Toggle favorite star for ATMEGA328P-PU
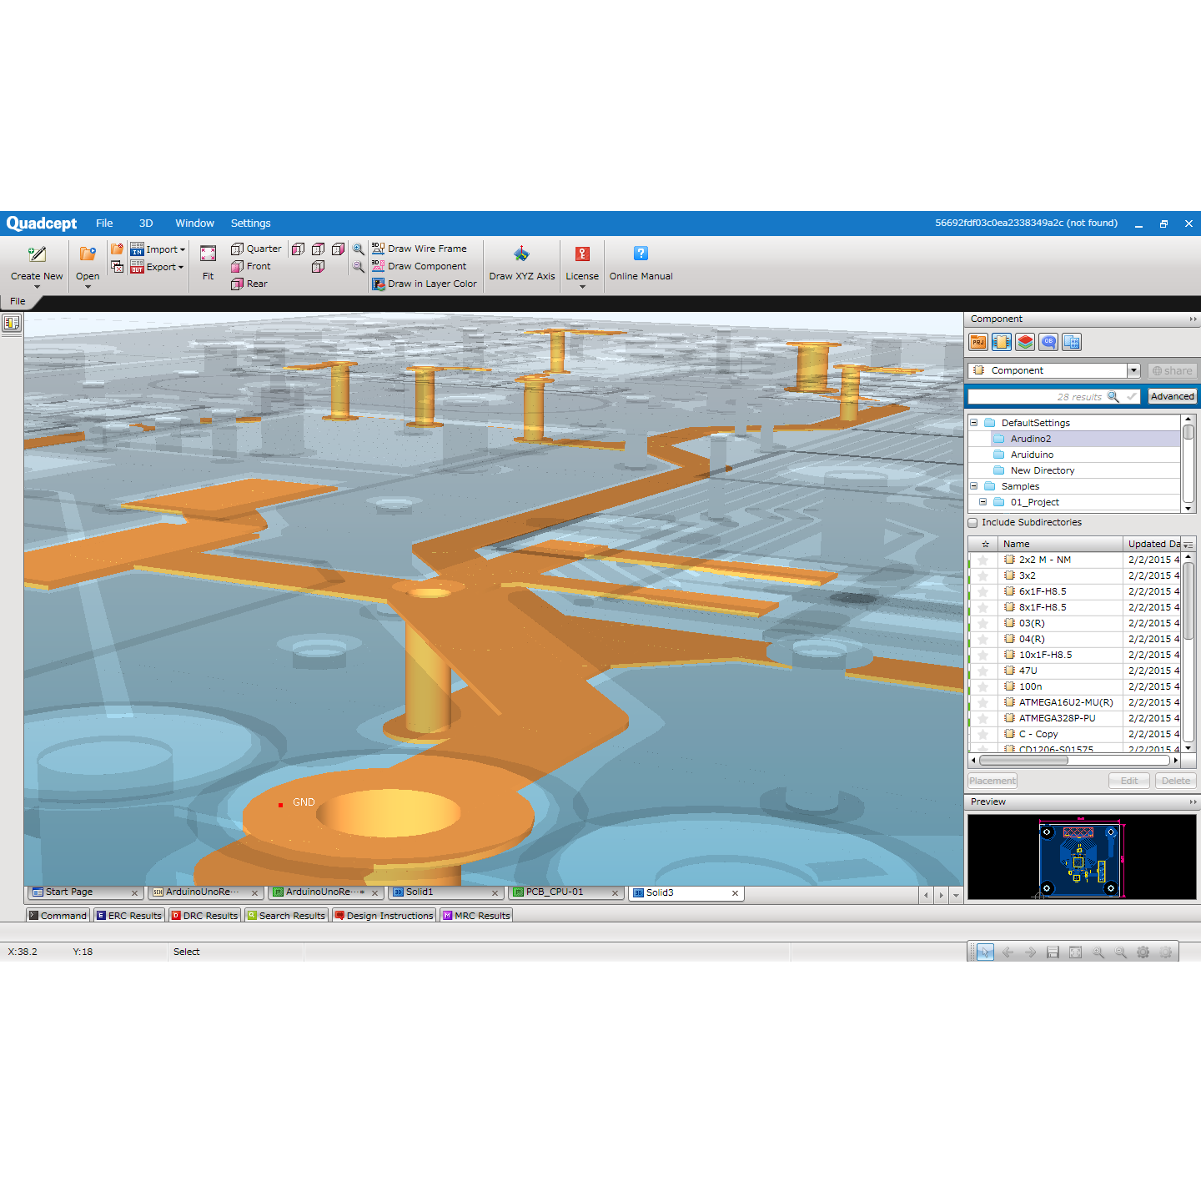The image size is (1201, 1201). point(983,719)
